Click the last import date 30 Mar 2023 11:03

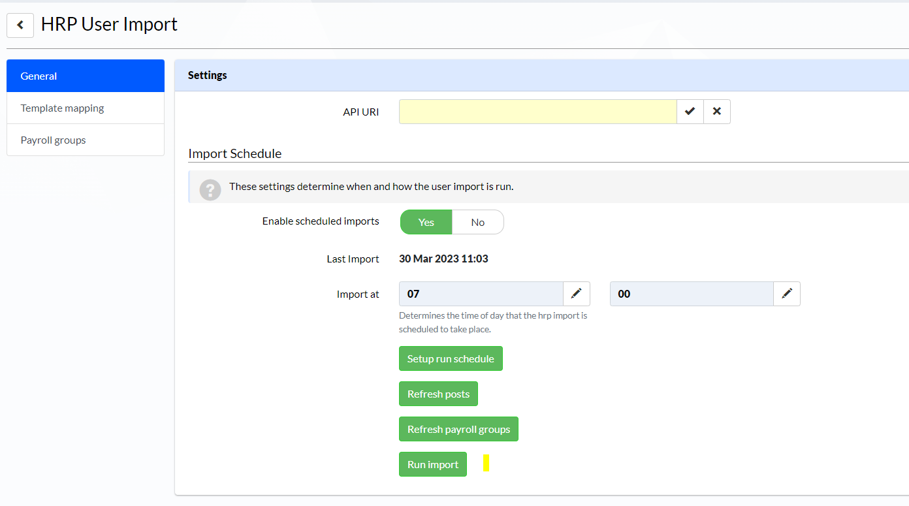pos(443,259)
